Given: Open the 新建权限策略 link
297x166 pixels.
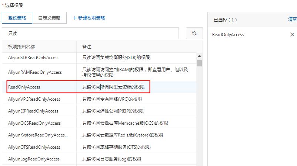Looking at the screenshot, I should [89, 18].
